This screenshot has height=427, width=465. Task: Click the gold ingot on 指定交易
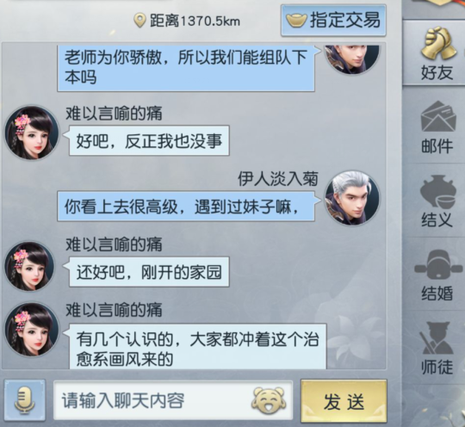pyautogui.click(x=296, y=21)
